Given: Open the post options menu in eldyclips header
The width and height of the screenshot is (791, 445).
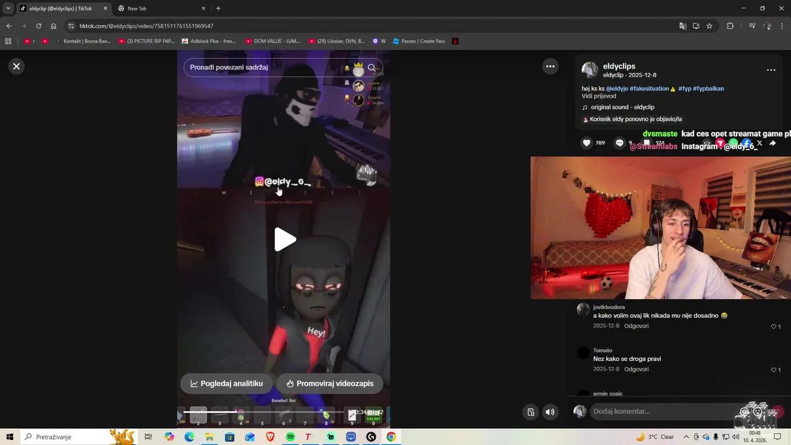Looking at the screenshot, I should 771,70.
